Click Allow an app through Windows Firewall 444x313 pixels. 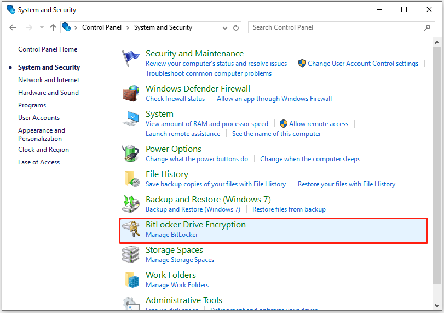click(274, 99)
